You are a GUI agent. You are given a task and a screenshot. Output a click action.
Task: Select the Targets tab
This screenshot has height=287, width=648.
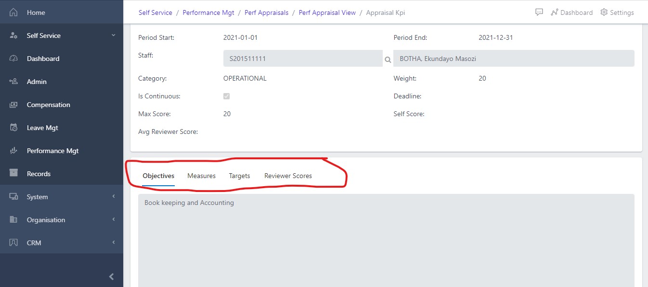pos(239,176)
